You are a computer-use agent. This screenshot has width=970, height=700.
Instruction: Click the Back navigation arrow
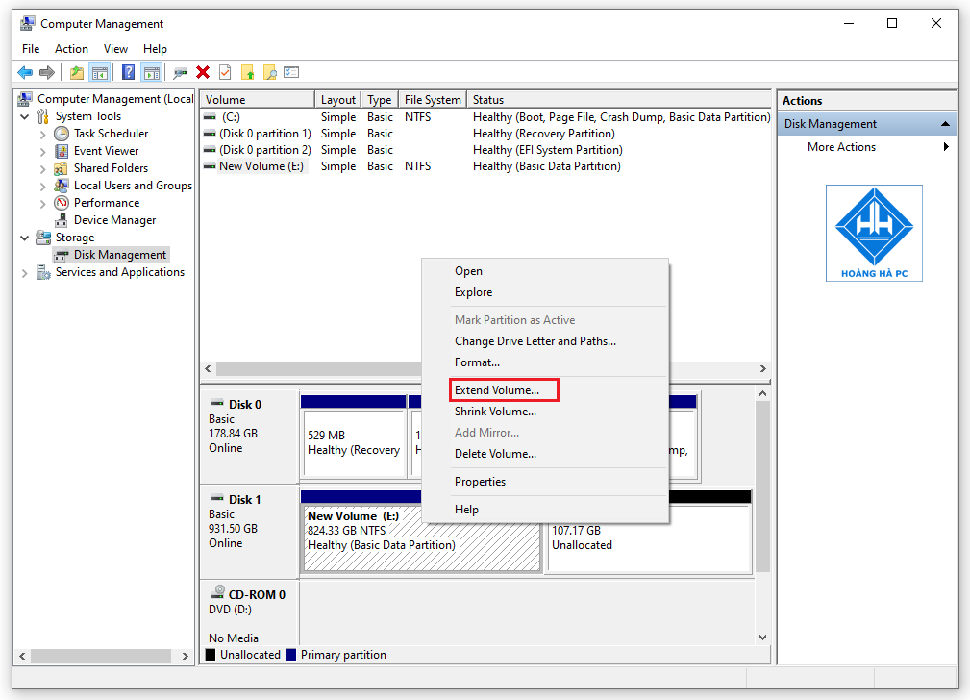click(x=25, y=71)
